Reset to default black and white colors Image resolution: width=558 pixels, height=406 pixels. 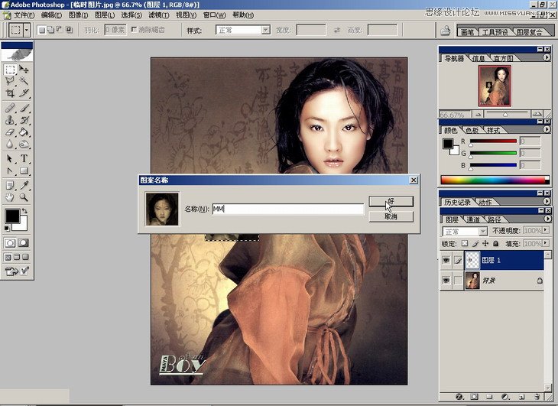[6, 229]
